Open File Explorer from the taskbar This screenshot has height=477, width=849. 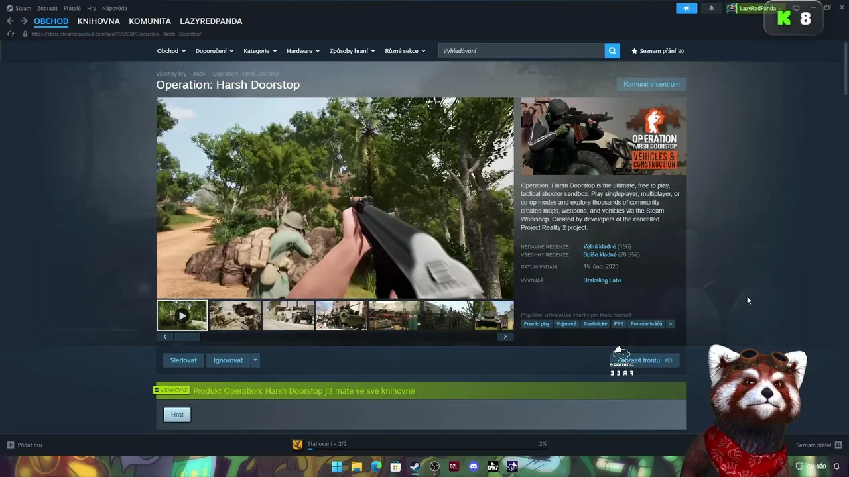click(x=356, y=466)
